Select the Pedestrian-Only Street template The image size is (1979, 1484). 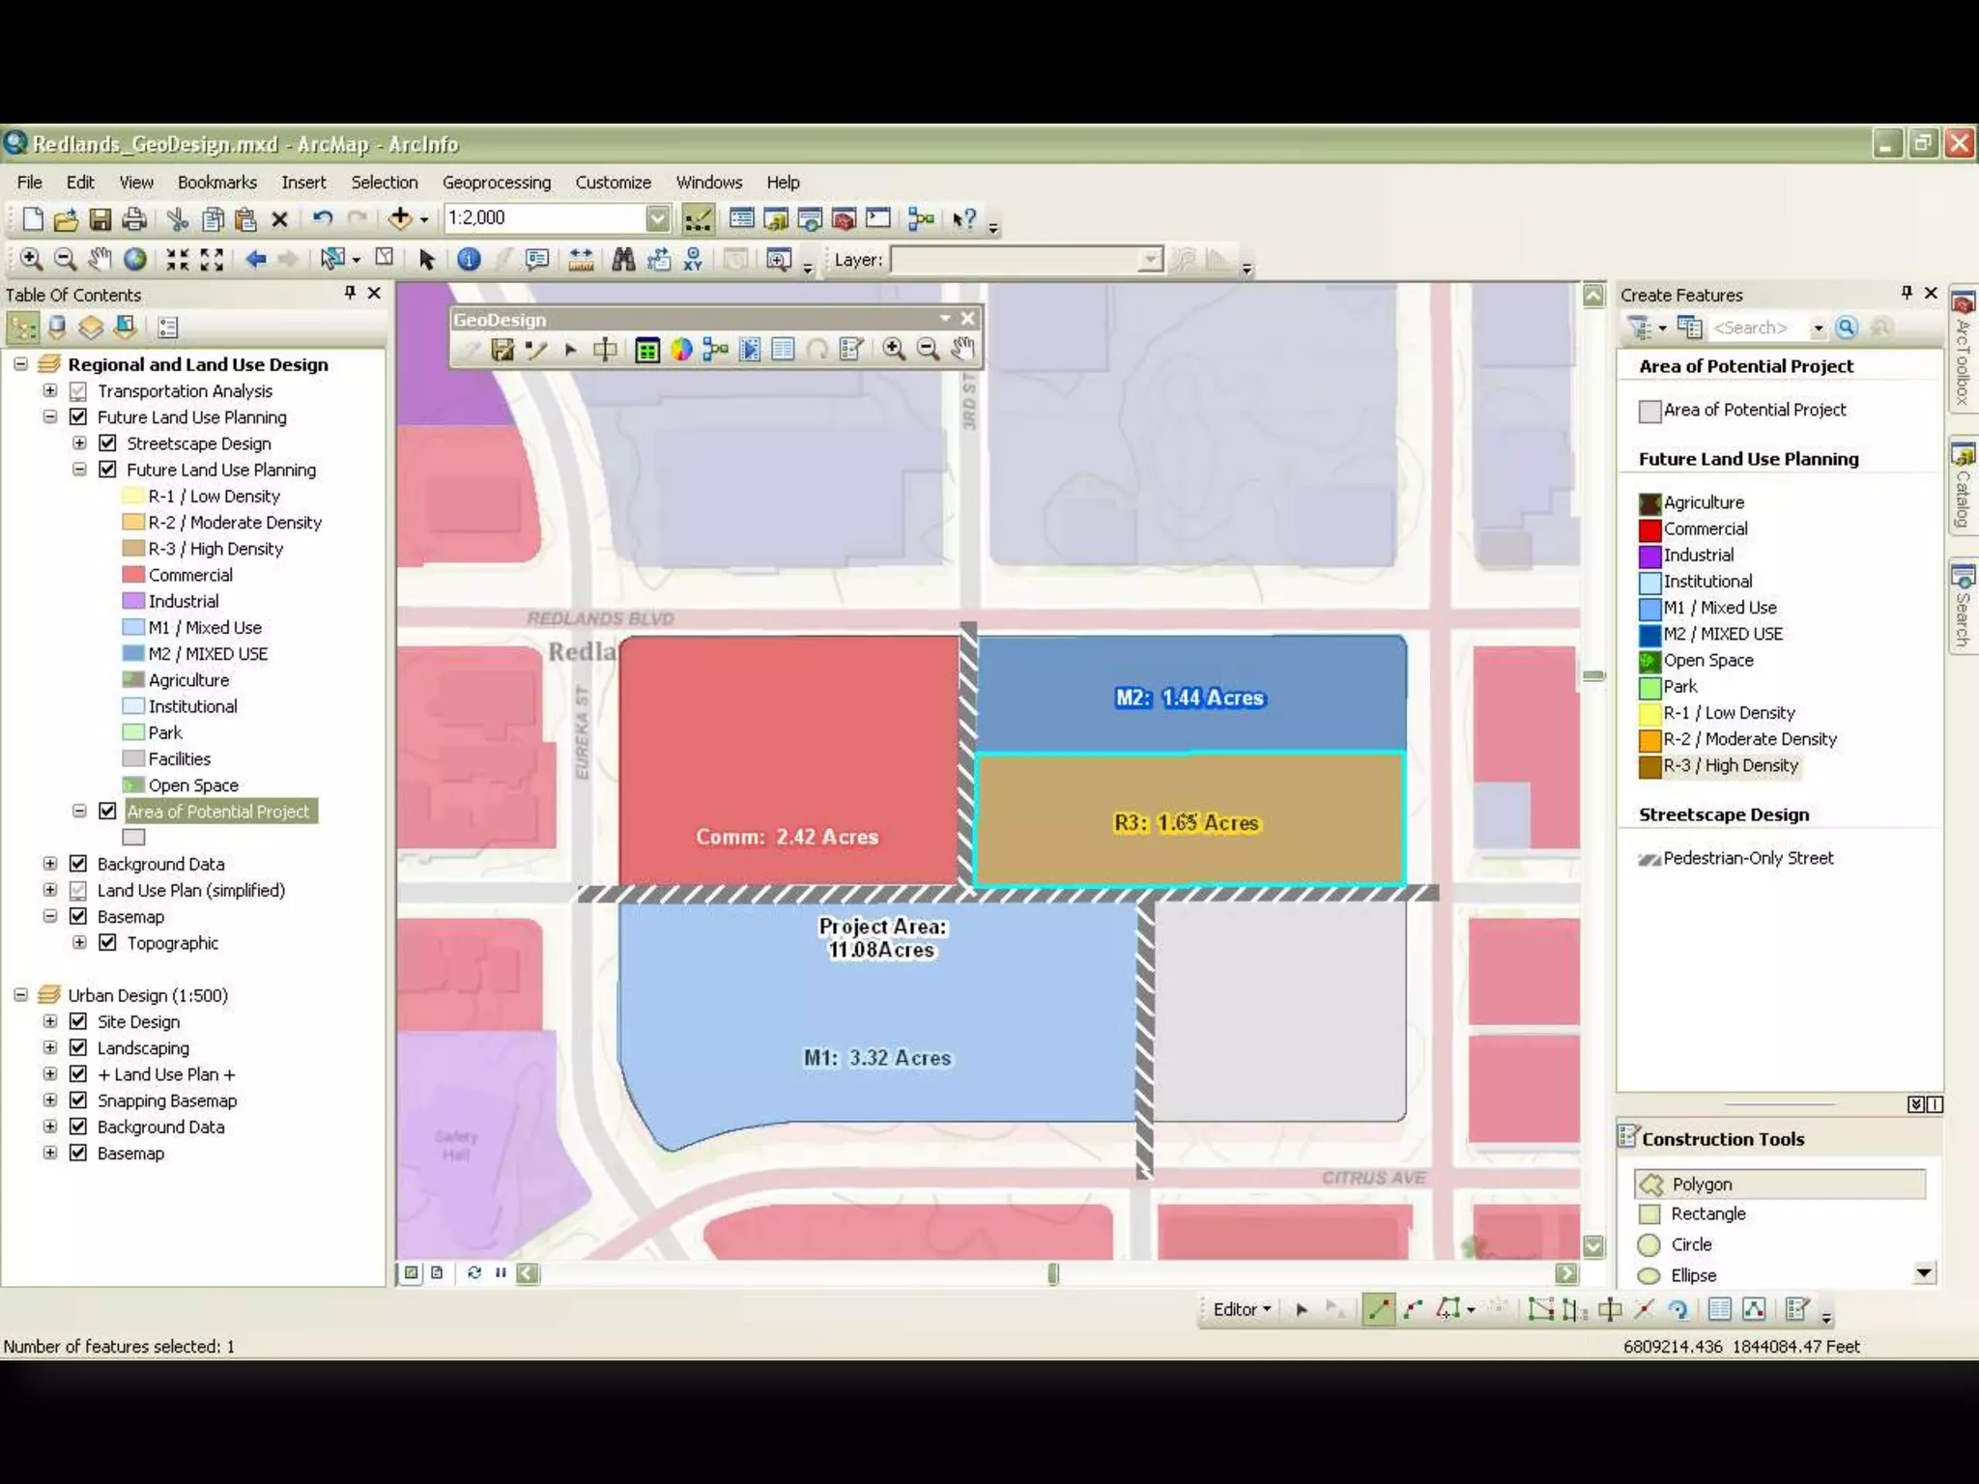(x=1747, y=858)
